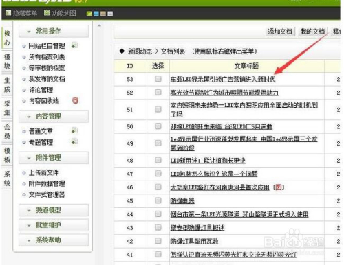Open 网站栏目管理 menu link
344x265 pixels.
point(47,46)
